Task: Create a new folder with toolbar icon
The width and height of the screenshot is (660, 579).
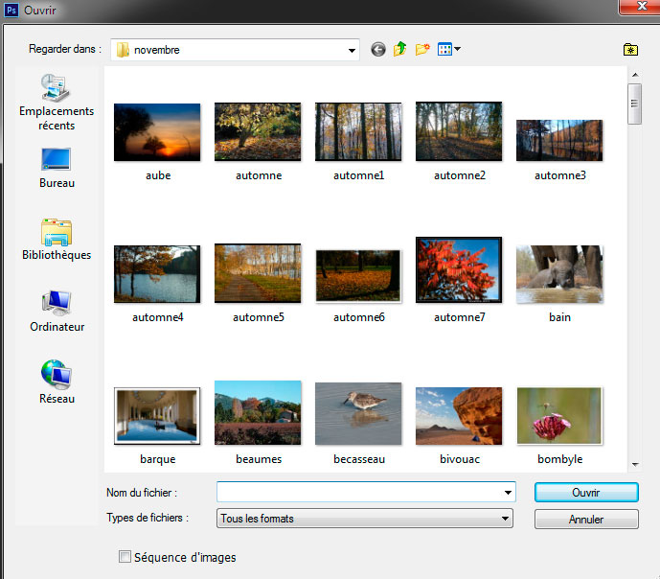Action: coord(422,50)
